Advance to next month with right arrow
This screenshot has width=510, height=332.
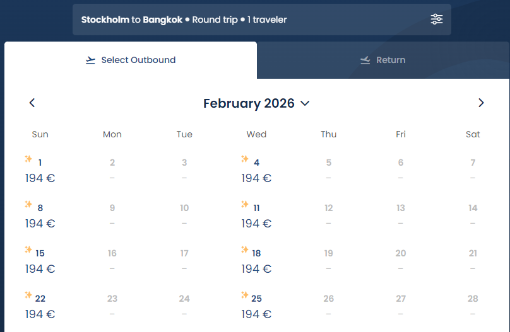point(481,103)
